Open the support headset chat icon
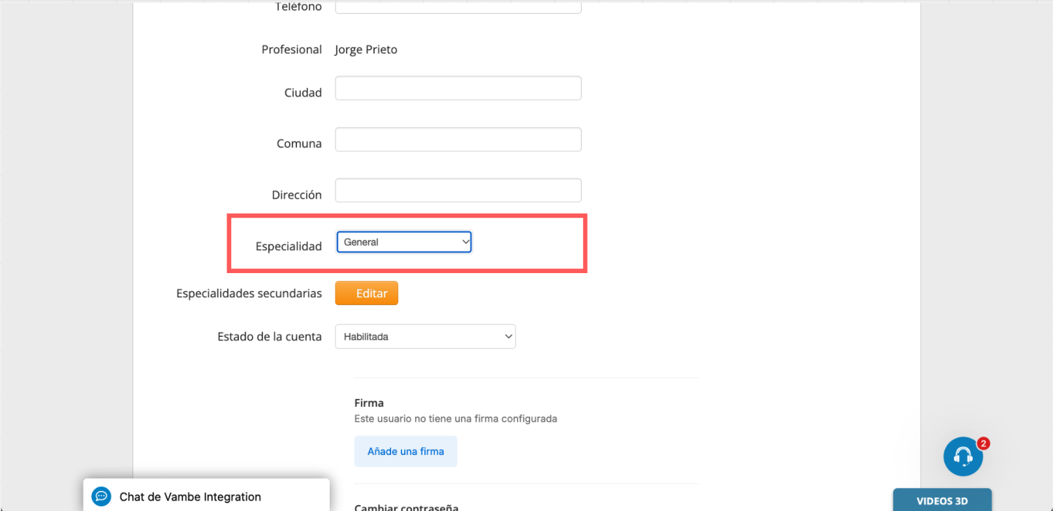Viewport: 1053px width, 511px height. [963, 456]
